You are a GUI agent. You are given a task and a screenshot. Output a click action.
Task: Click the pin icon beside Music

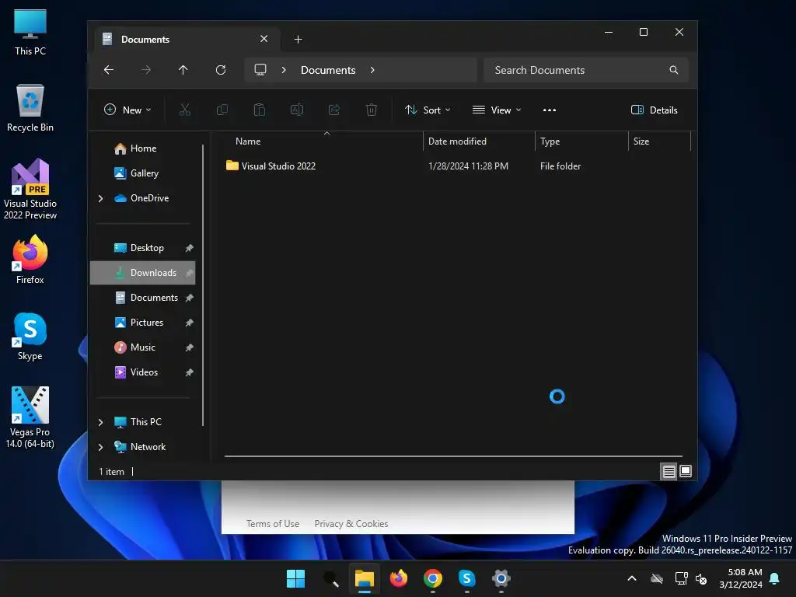(x=190, y=347)
